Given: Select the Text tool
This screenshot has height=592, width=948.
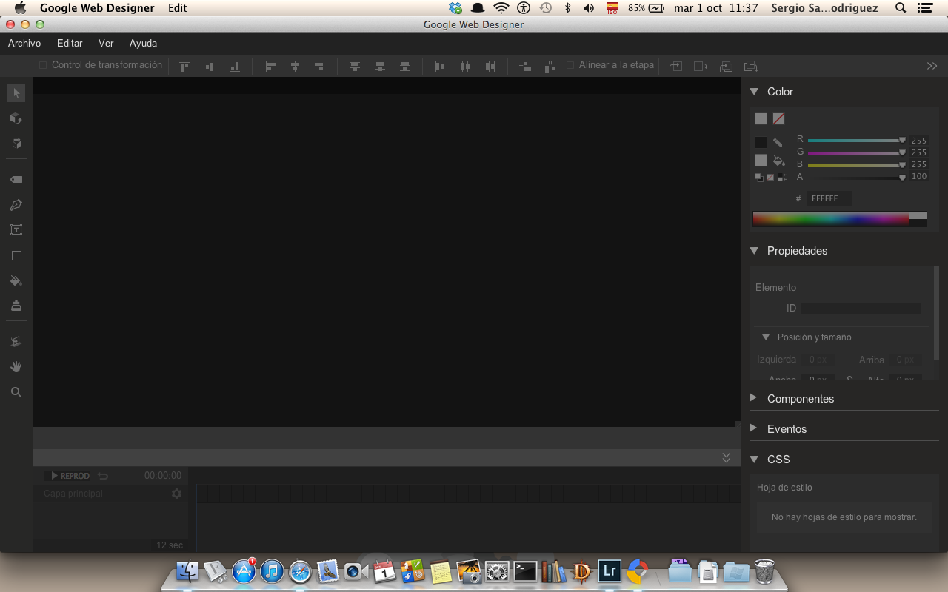Looking at the screenshot, I should pos(16,230).
